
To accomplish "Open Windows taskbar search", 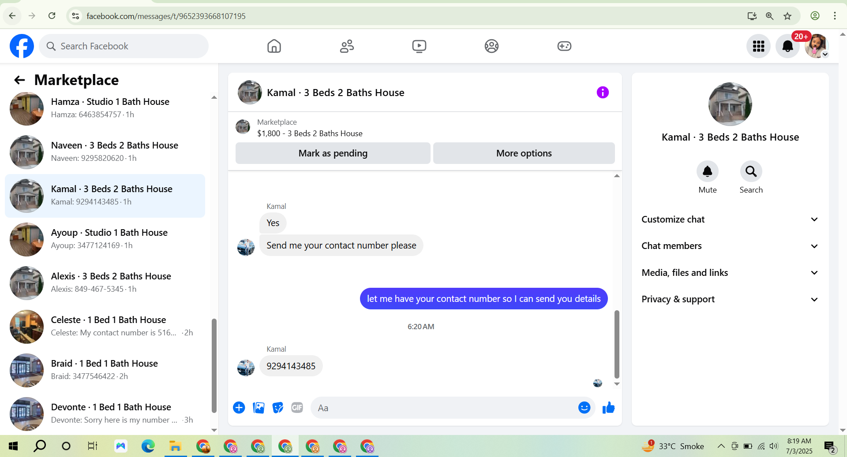I will (x=40, y=446).
